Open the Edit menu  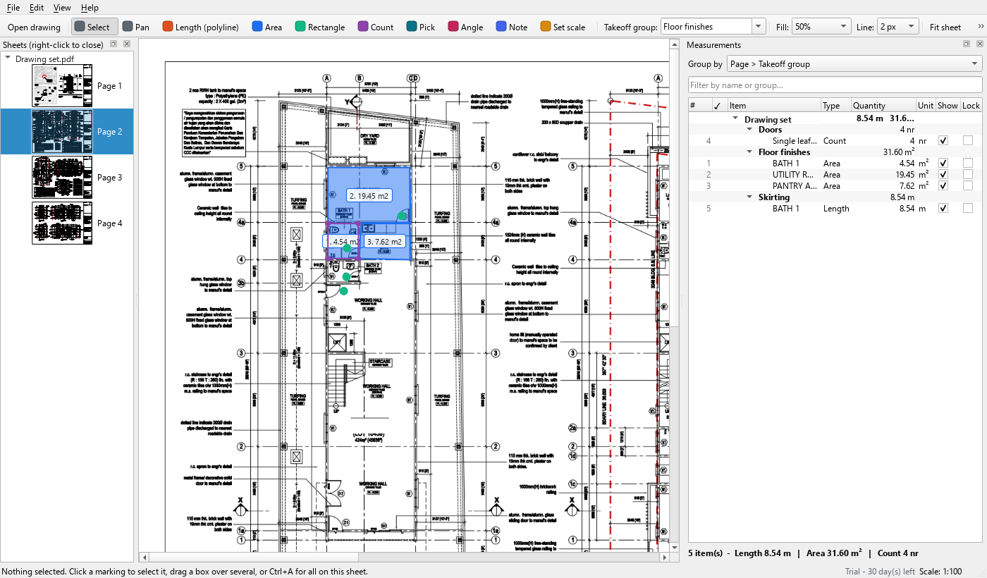(37, 7)
